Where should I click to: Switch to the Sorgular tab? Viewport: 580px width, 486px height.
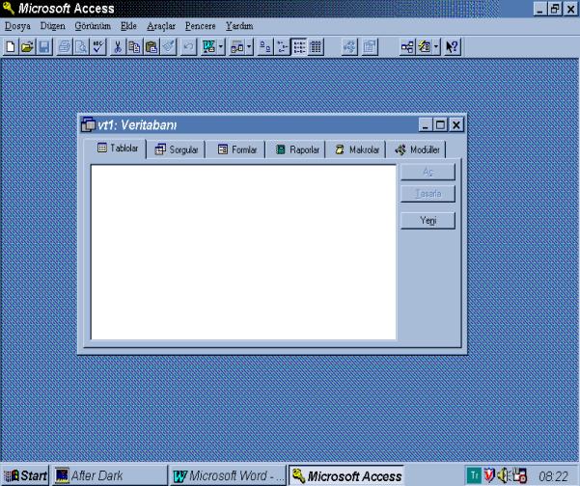176,149
